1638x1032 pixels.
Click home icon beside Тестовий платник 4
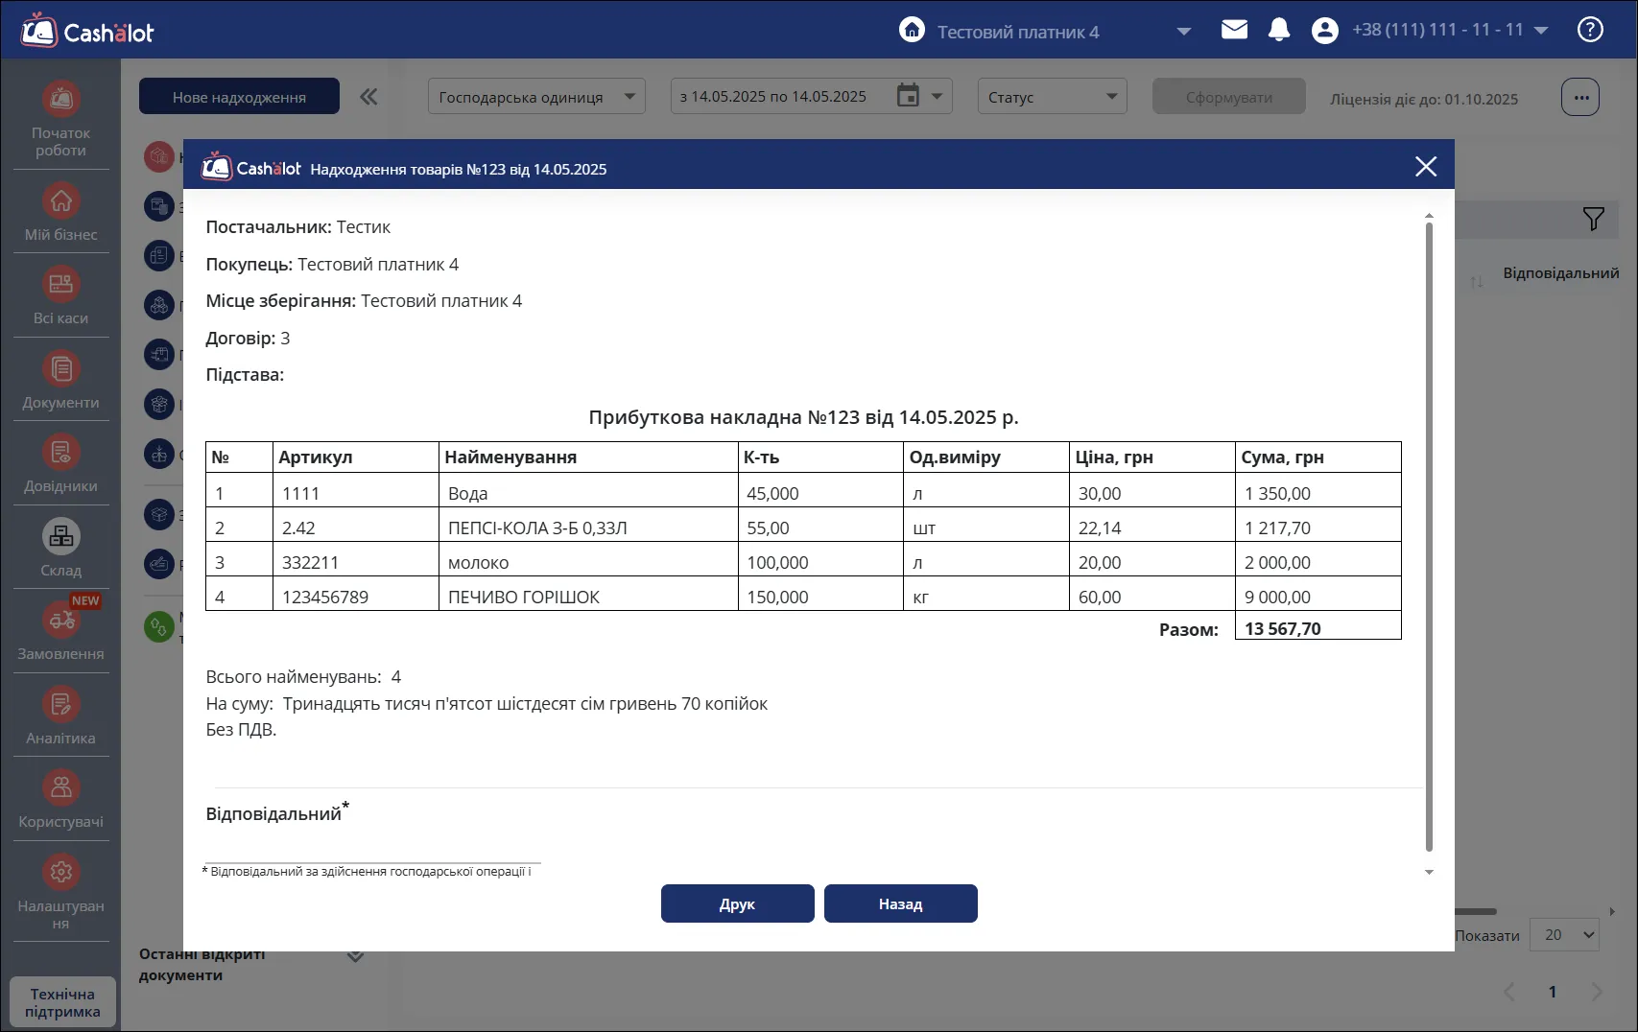point(912,30)
